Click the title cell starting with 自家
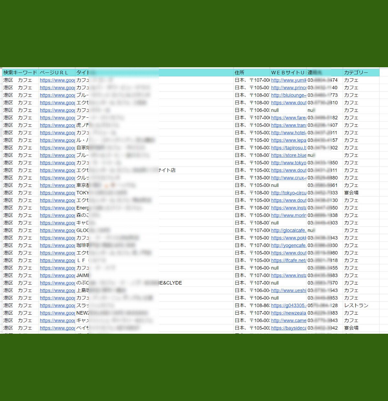This screenshot has width=388, height=401. tap(154, 148)
